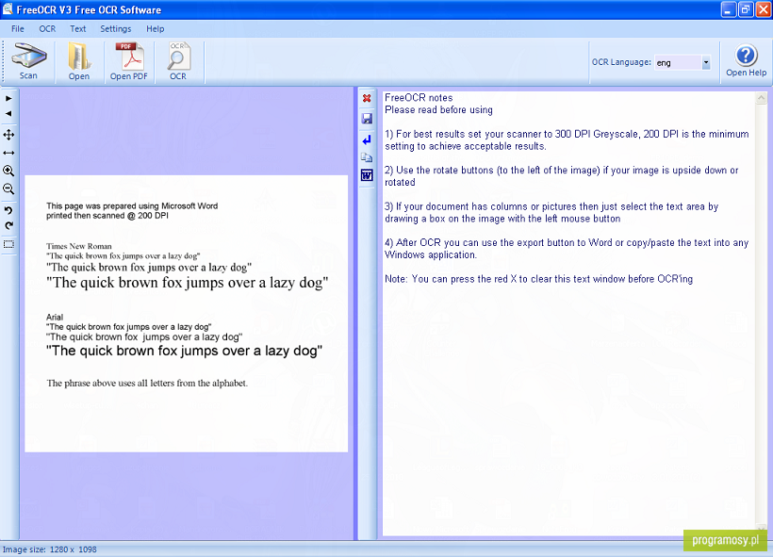Click the four-way arrows fit-to-screen icon
This screenshot has height=557, width=773.
8,135
